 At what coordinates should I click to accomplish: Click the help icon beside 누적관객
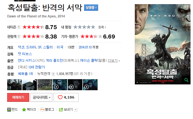53,74
